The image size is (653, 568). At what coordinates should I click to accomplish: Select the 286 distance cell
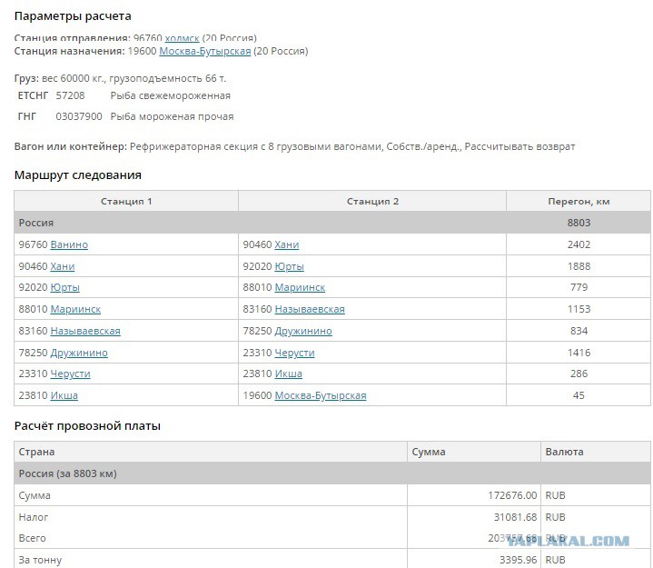pos(579,374)
